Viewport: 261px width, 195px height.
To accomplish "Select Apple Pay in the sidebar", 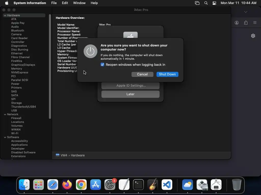I will pos(18,23).
